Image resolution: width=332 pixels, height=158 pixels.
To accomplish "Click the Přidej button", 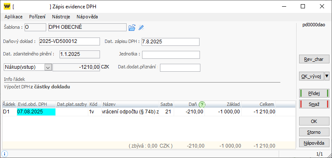I will point(314,93).
